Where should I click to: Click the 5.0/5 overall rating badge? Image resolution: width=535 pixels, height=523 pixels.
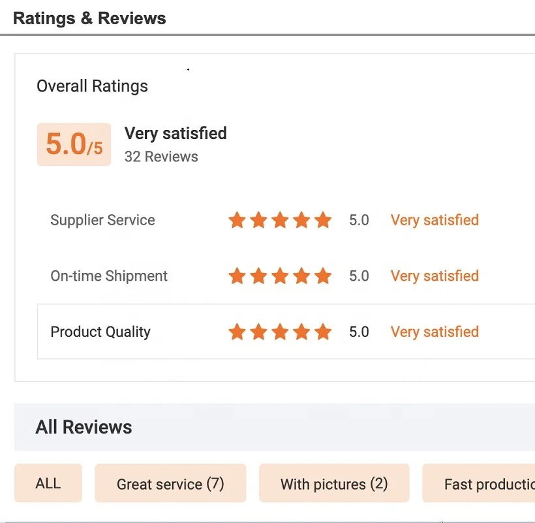[74, 144]
